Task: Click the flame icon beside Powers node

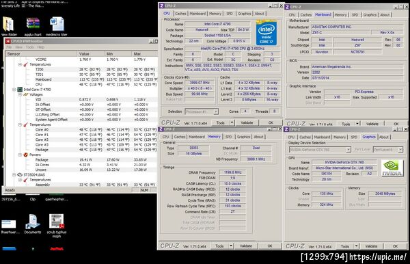Action: pos(26,155)
